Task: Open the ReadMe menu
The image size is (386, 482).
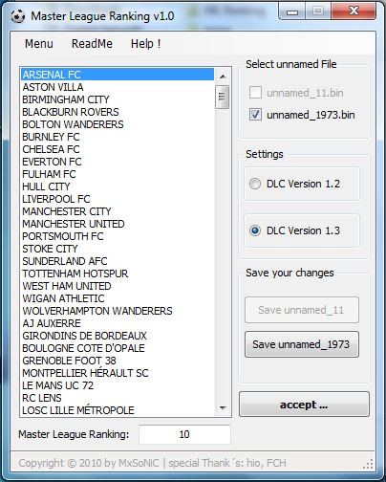Action: (92, 44)
